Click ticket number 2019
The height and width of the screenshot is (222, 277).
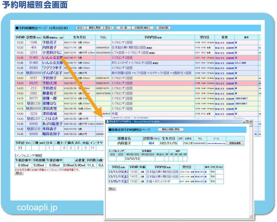tap(34, 52)
